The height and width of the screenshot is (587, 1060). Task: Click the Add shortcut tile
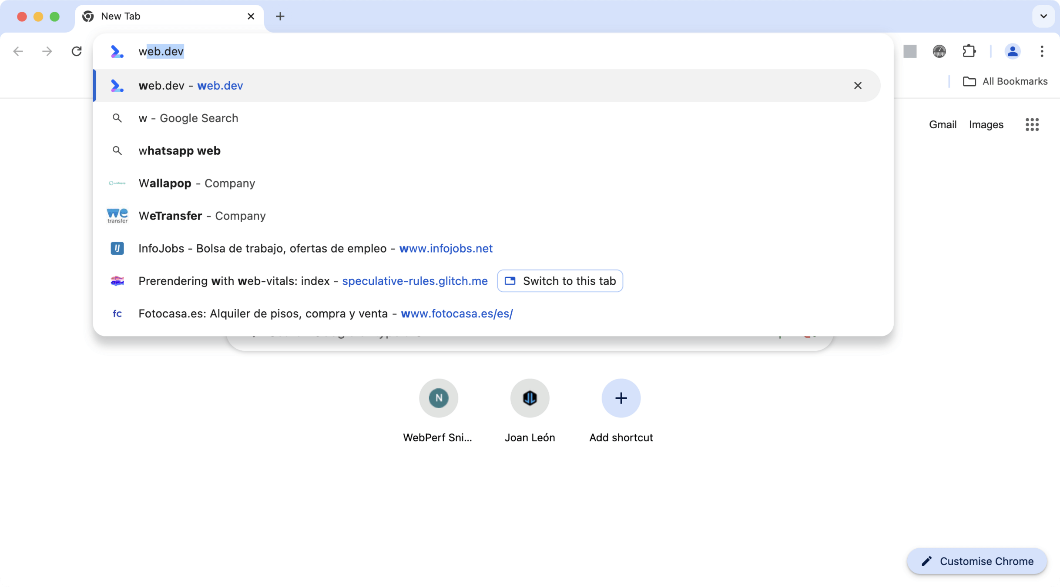click(621, 398)
